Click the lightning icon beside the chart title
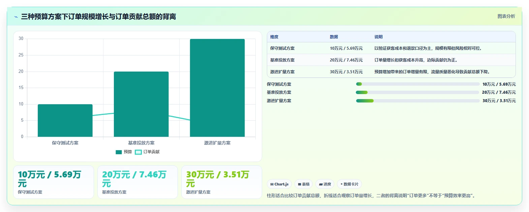Viewport: 529px width, 212px height. pos(16,17)
